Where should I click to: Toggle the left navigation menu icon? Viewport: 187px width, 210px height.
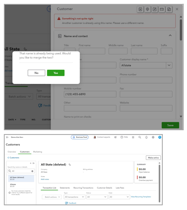pos(7,137)
